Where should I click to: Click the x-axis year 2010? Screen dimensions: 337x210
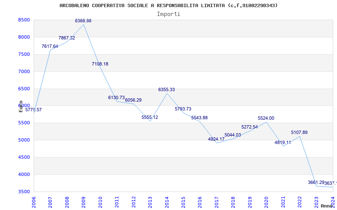click(100, 202)
